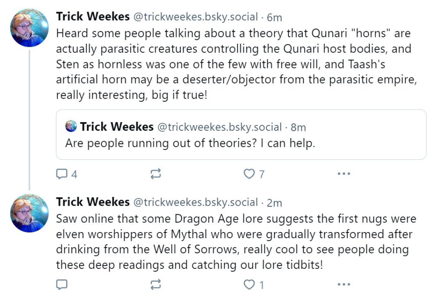433x297 pixels.
Task: Like the nugs lore post
Action: pos(249,284)
